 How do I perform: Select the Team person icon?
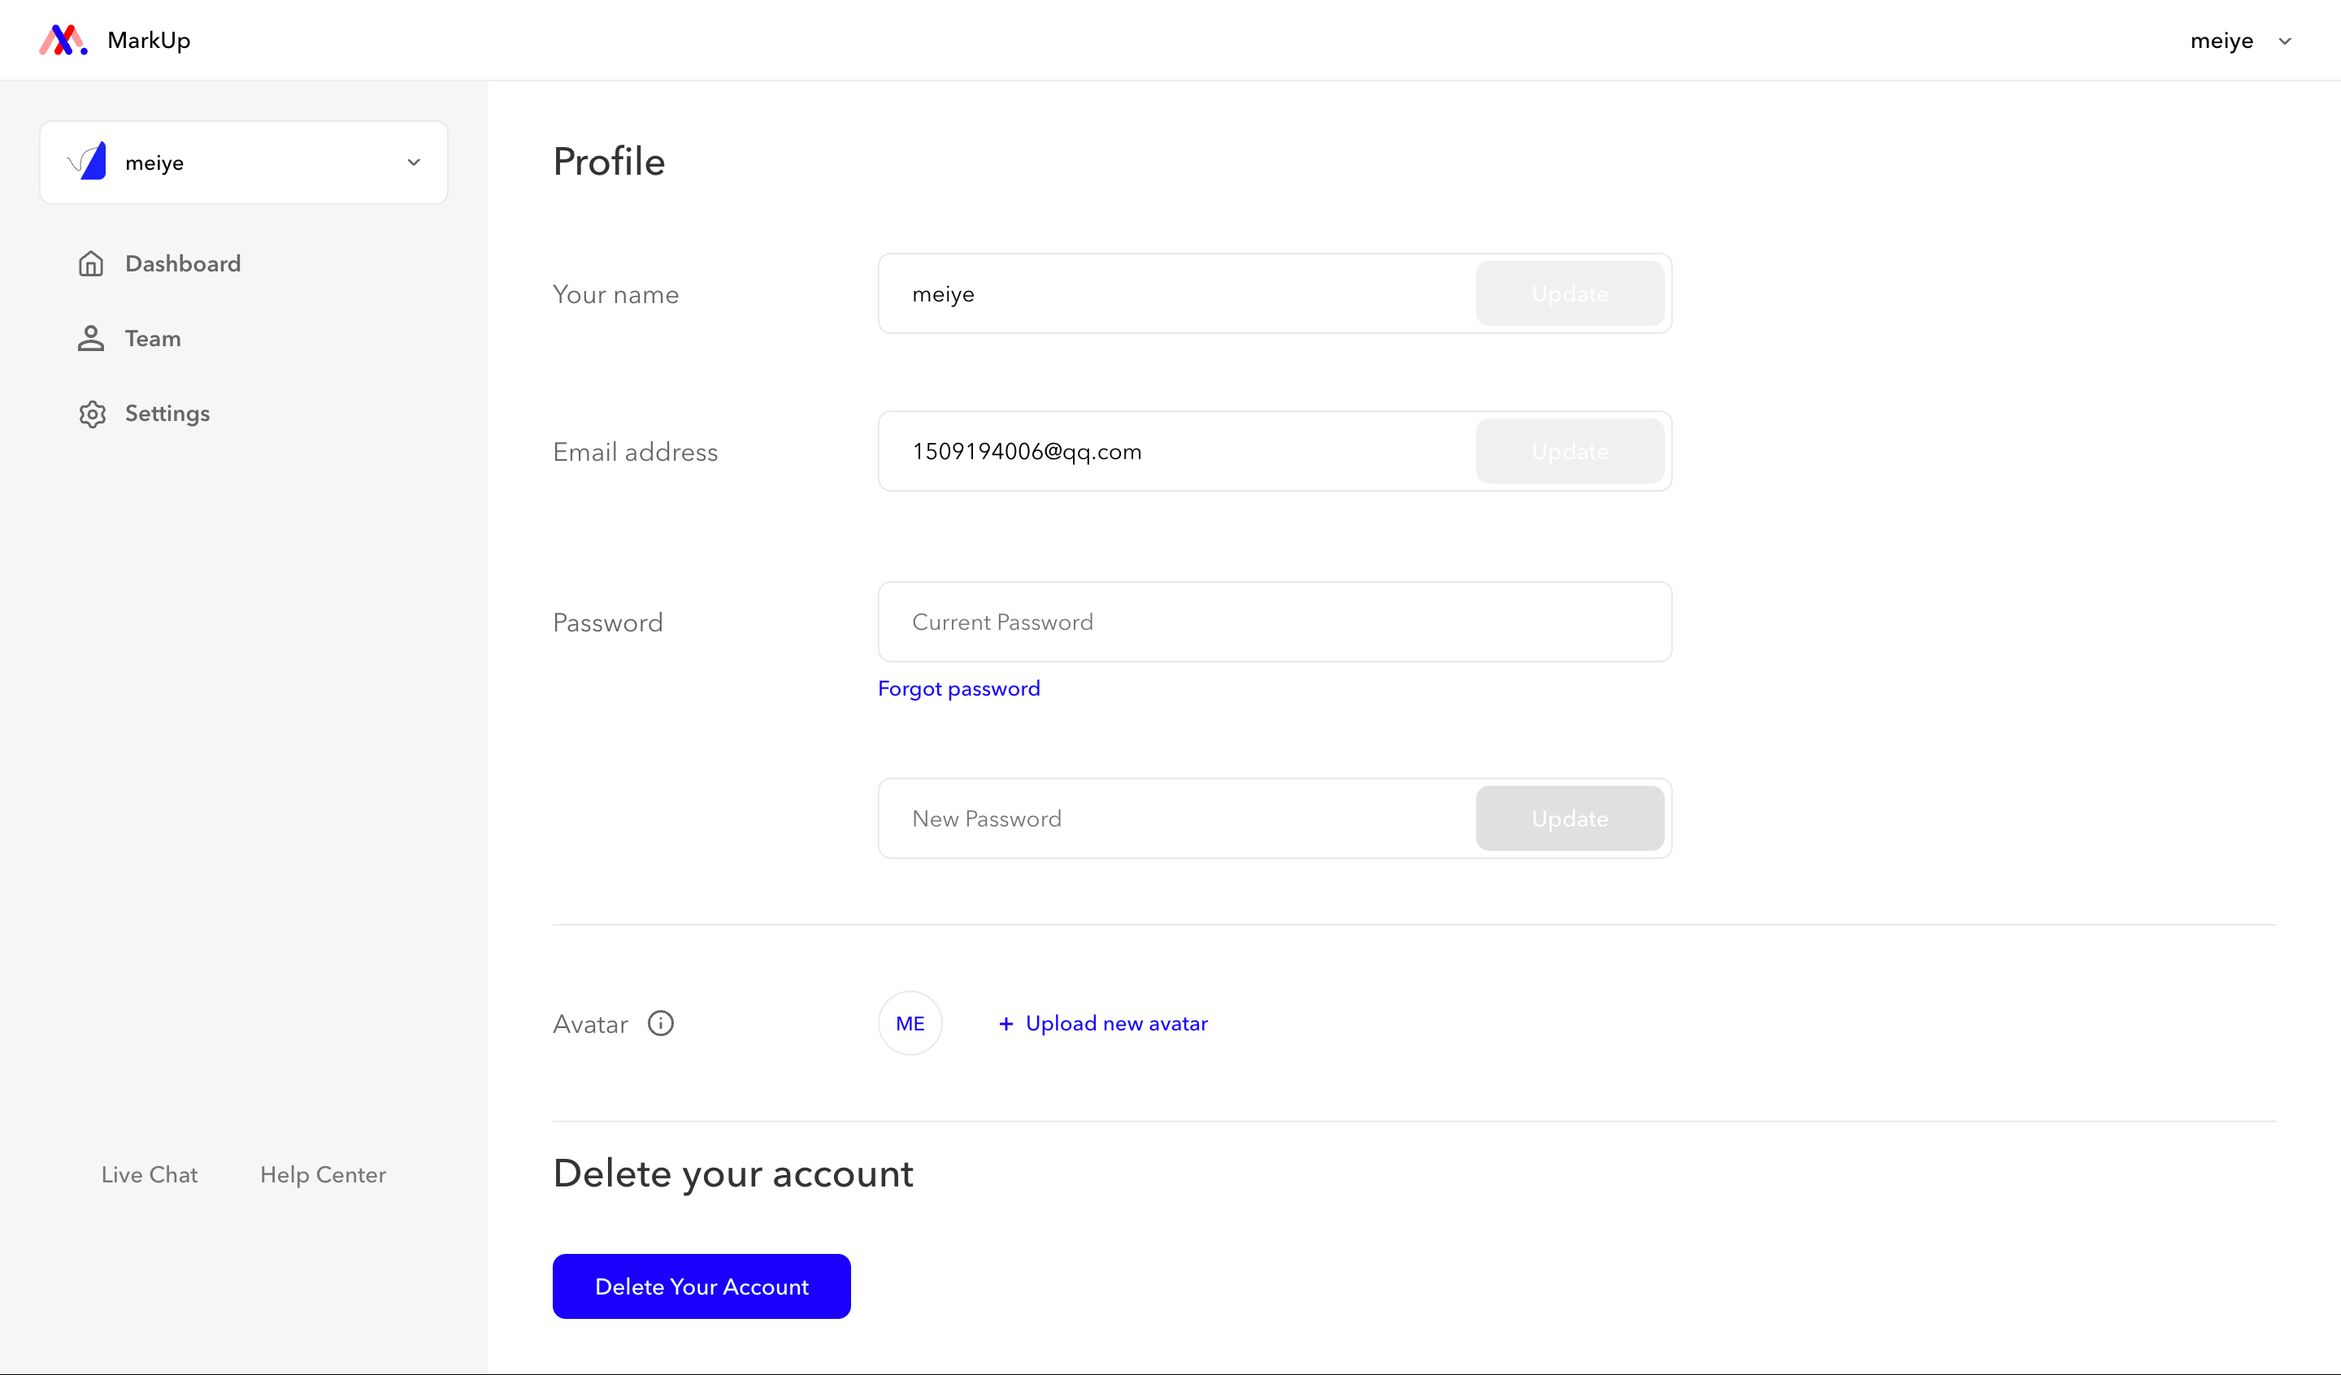click(91, 338)
